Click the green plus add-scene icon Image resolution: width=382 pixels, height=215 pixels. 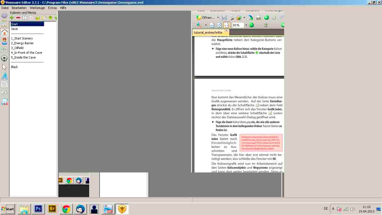coord(12,18)
